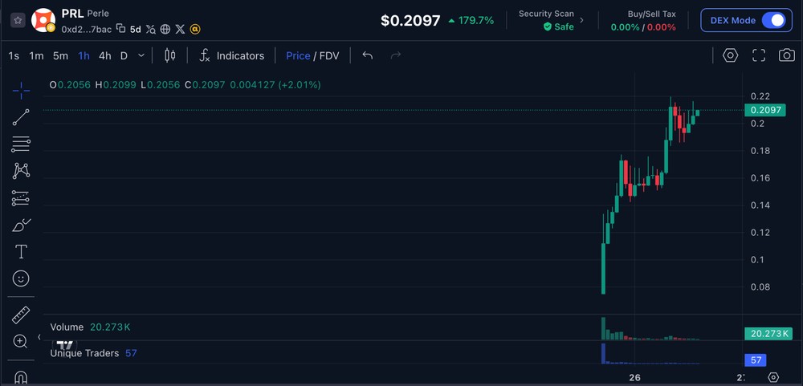The image size is (803, 386).
Task: Select the long/short position forecasting tool
Action: coord(21,198)
